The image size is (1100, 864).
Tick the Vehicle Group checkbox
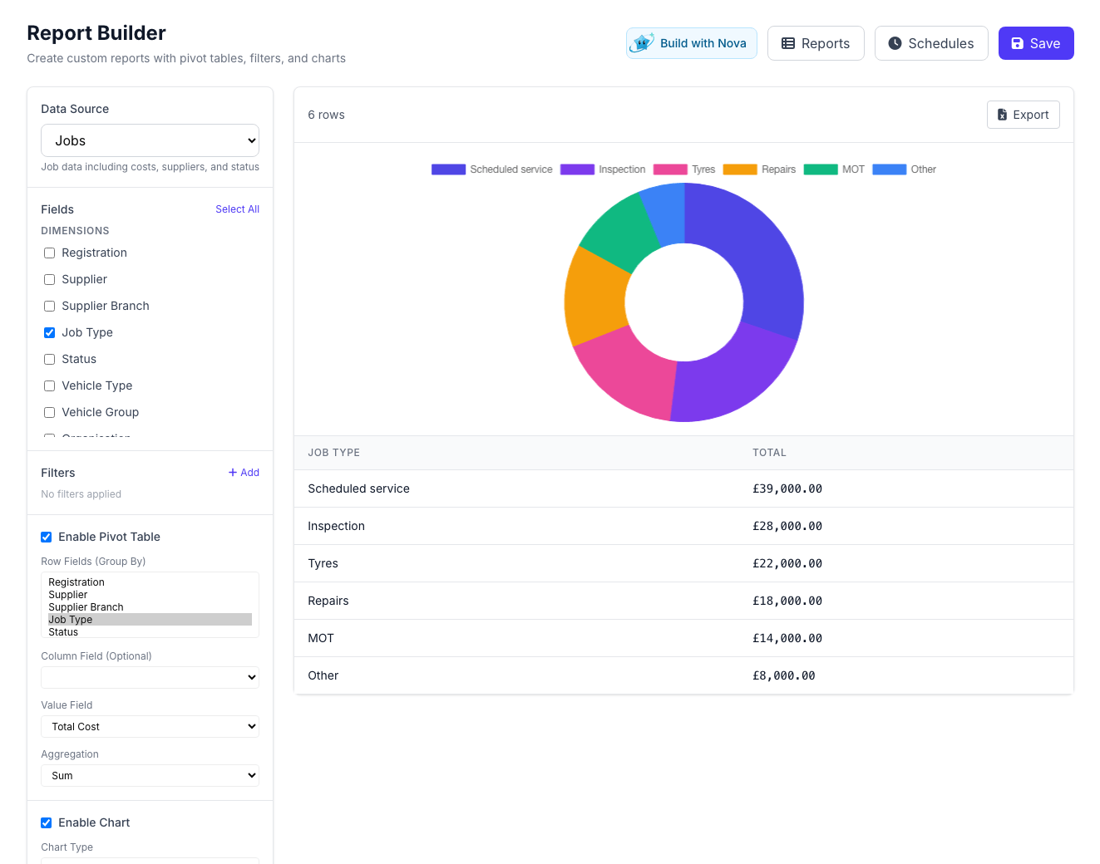tap(49, 412)
